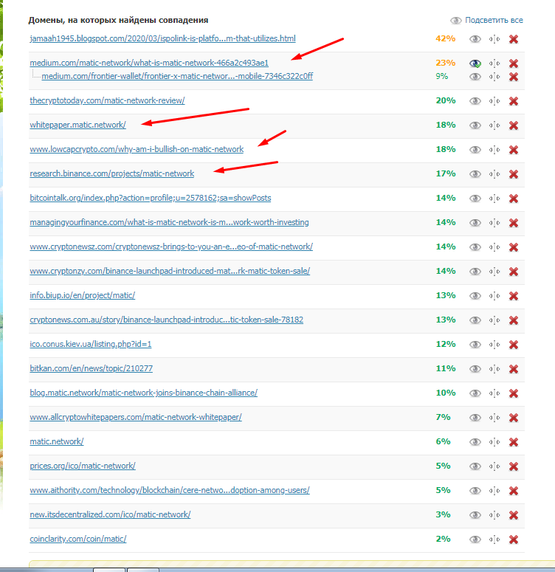Open new.itsdecentralized.com/ico/matic-network/ link
Screen dimensions: 555x572
coord(110,514)
